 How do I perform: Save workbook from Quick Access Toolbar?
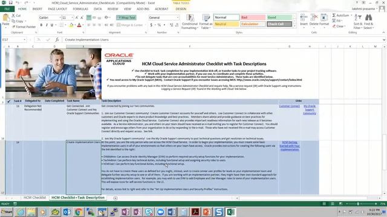click(10, 2)
